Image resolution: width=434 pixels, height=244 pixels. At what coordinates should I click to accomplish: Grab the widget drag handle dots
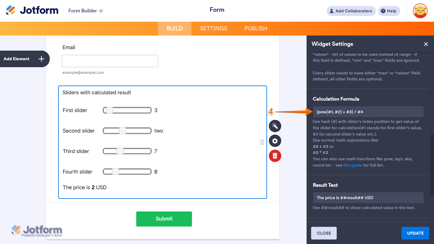pyautogui.click(x=262, y=142)
